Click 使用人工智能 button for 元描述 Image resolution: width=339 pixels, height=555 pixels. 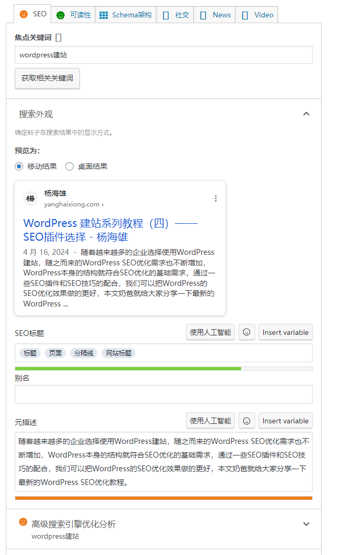coord(210,421)
